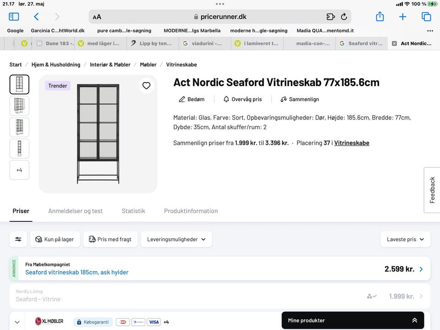Open a new Safari tab
Image resolution: width=440 pixels, height=330 pixels.
[x=402, y=17]
